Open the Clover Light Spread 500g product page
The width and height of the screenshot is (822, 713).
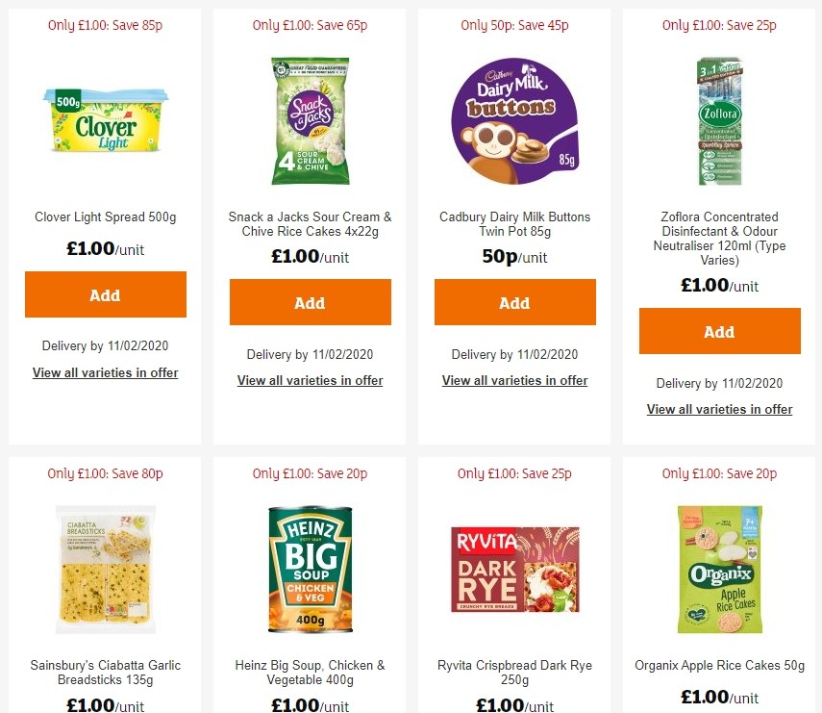point(105,216)
